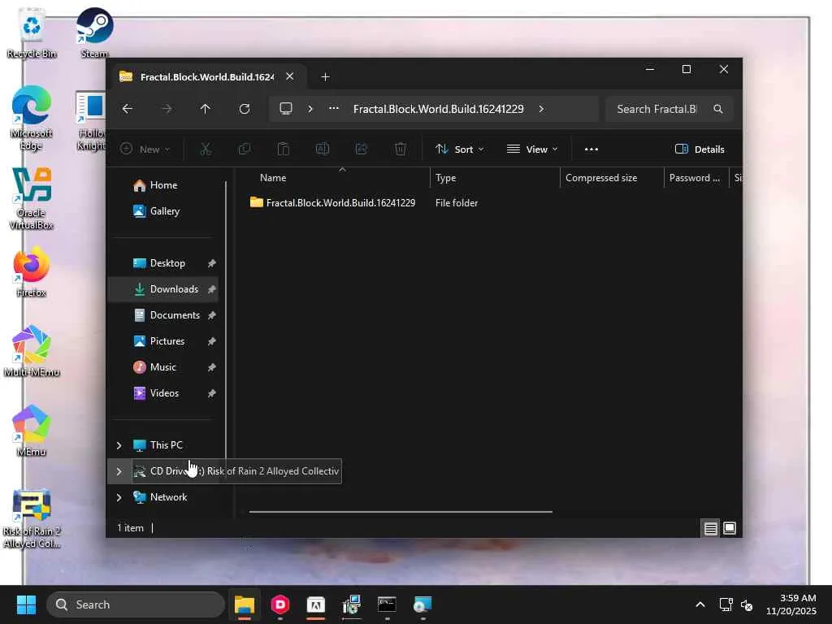832x624 pixels.
Task: Click the Cut scissors icon
Action: tap(206, 149)
